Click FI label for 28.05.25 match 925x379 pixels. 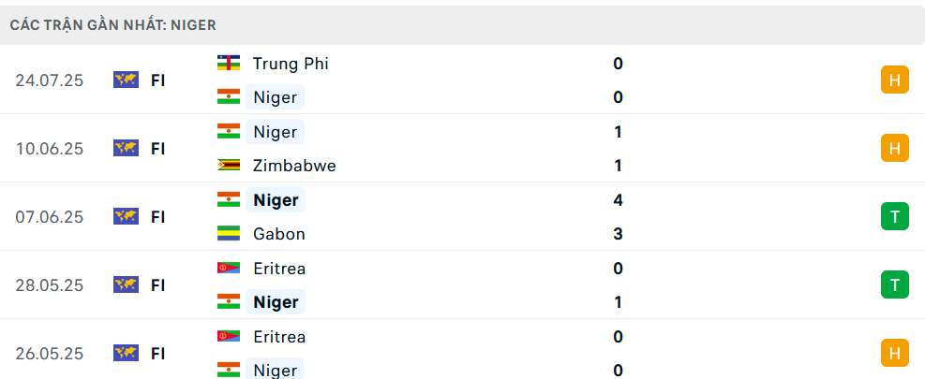pos(157,285)
